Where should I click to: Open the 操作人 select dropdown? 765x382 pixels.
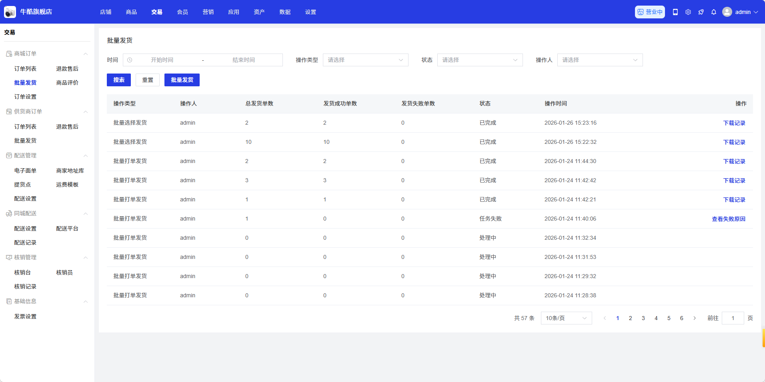click(x=600, y=60)
